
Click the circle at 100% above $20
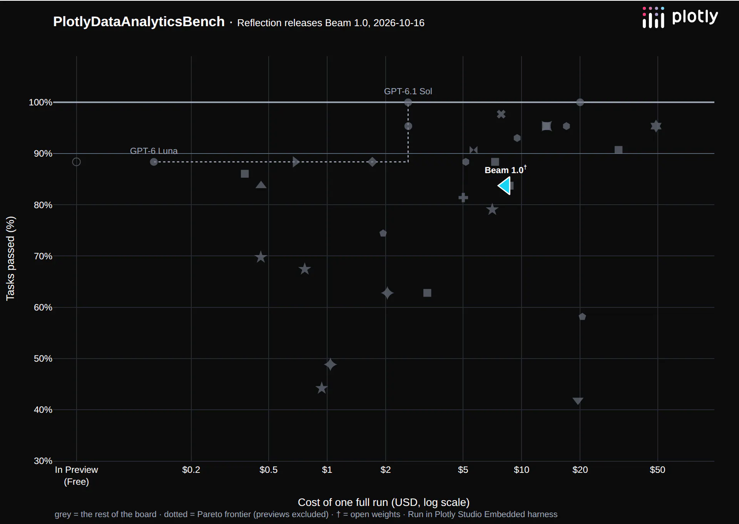click(x=580, y=102)
